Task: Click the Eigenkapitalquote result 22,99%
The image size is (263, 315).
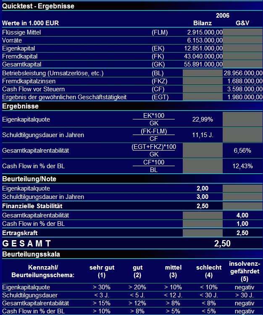Action: [203, 119]
